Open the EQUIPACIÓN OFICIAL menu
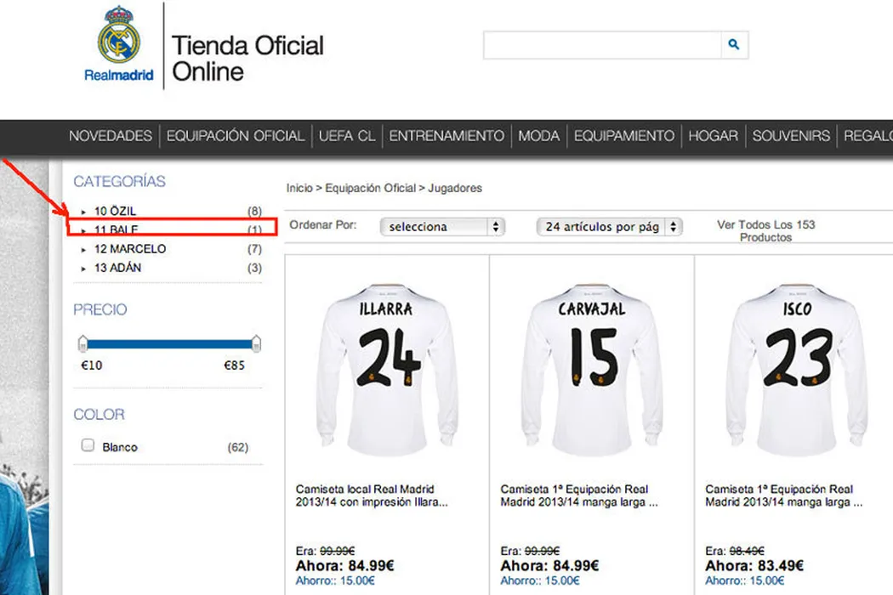This screenshot has height=595, width=893. [236, 136]
